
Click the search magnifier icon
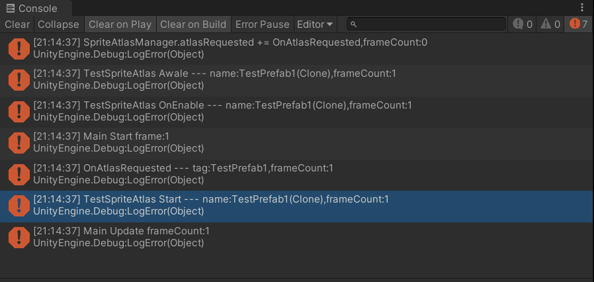coord(354,24)
